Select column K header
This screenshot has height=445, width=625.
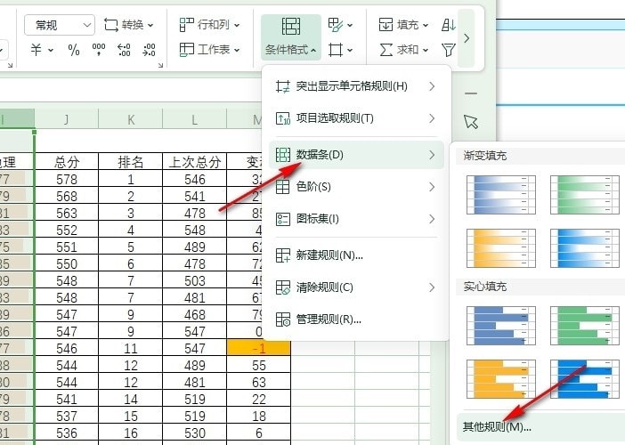[131, 119]
